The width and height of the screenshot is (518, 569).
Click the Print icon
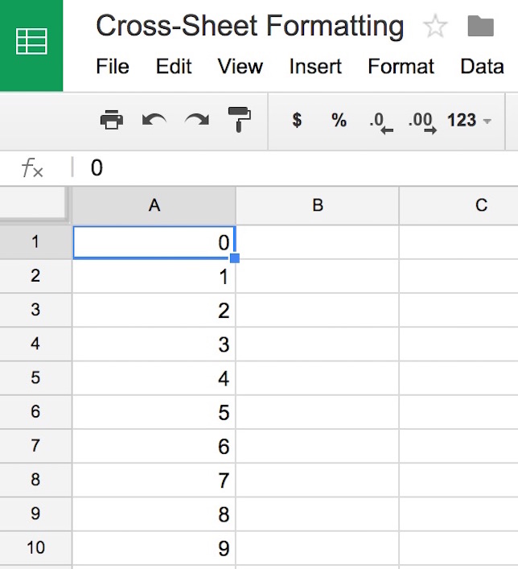pos(112,120)
